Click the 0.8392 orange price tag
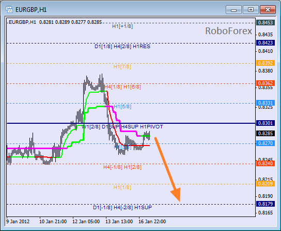281x231 pixels. [x=266, y=63]
